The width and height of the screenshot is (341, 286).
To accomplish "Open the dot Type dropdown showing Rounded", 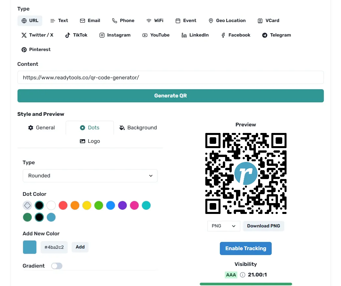I will point(90,176).
